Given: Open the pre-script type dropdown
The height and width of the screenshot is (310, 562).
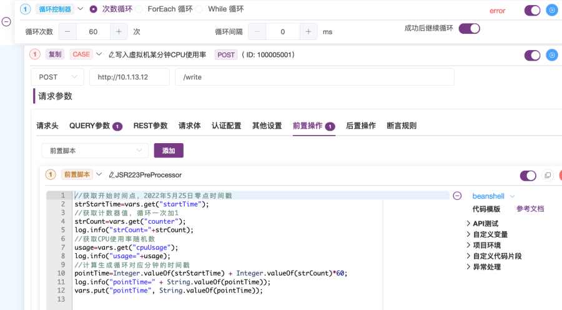Looking at the screenshot, I should (95, 151).
